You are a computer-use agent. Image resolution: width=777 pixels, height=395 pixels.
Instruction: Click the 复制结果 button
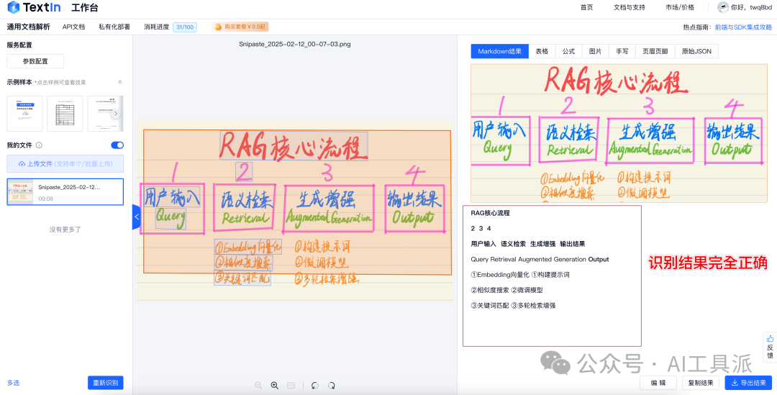tap(701, 383)
